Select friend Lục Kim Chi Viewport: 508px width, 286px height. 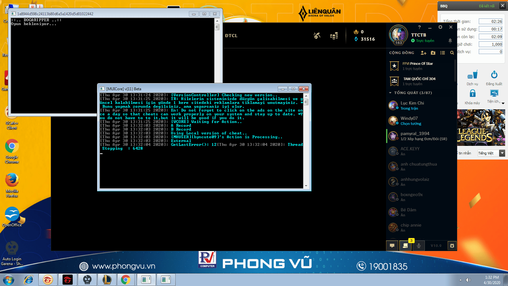pos(421,106)
